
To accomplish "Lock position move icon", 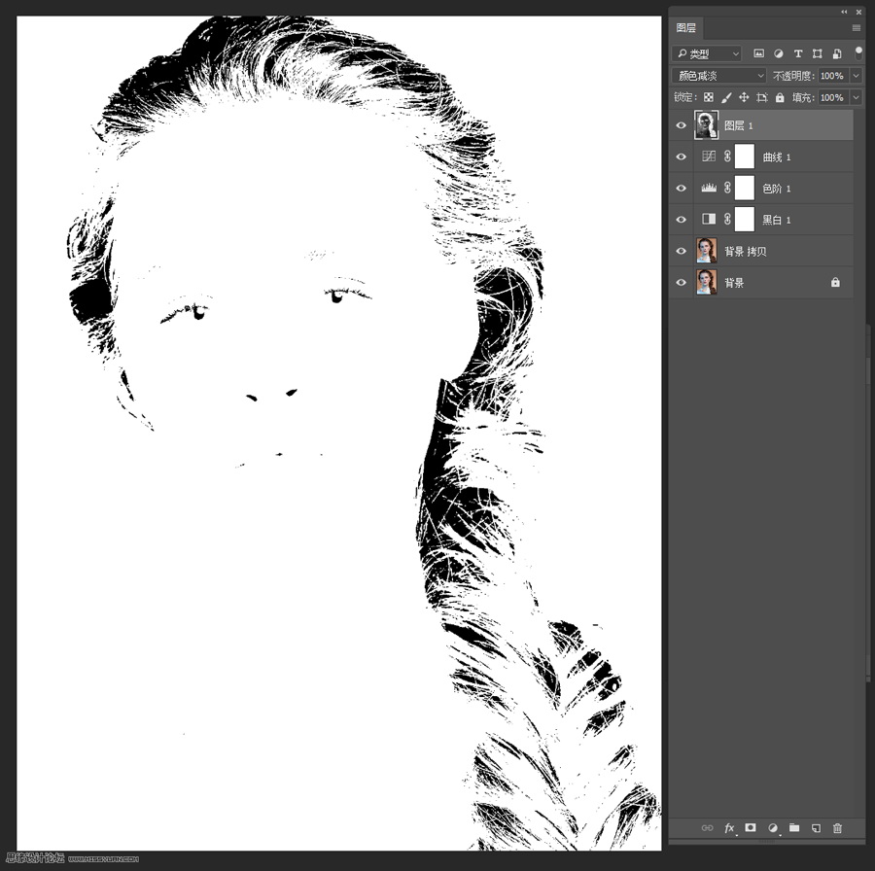I will [x=744, y=97].
